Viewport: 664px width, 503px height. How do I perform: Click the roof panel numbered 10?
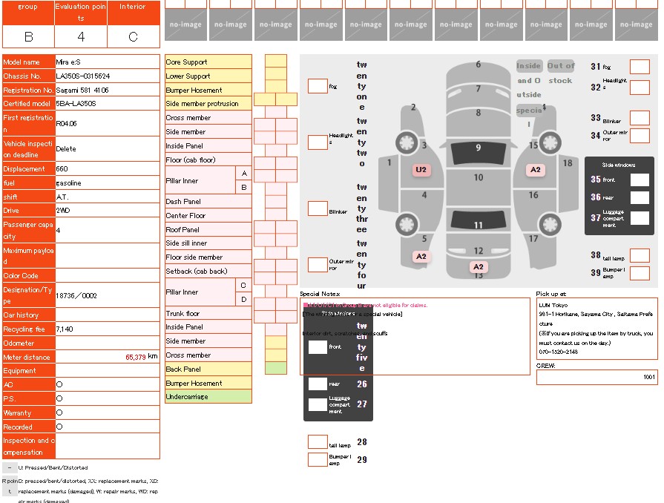click(x=478, y=186)
